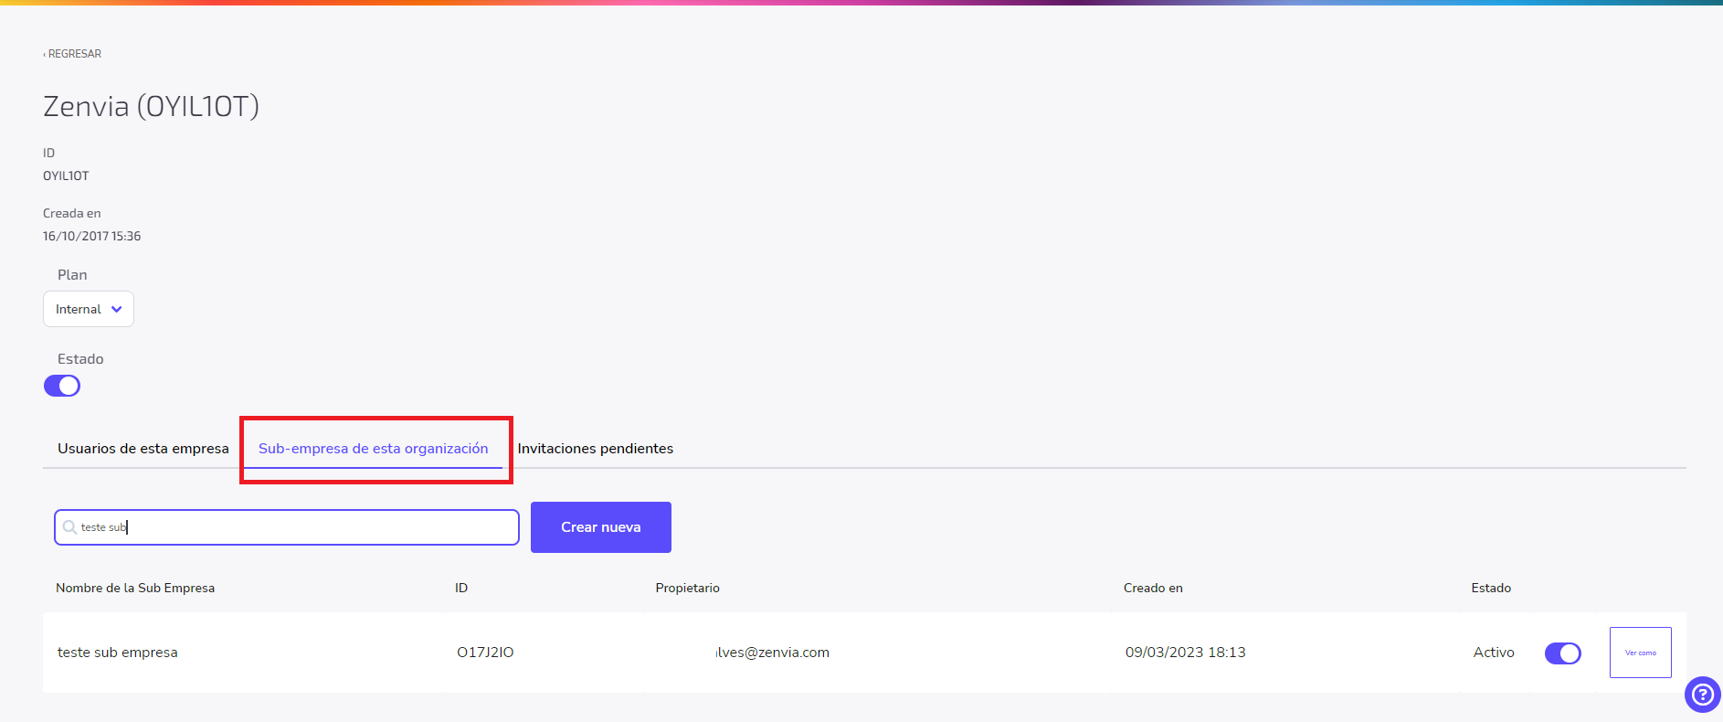Click the owner email zenvia.com cell

pos(772,653)
